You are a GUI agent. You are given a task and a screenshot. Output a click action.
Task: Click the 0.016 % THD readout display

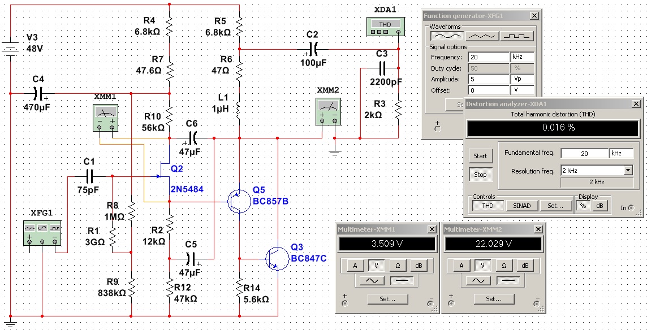553,128
